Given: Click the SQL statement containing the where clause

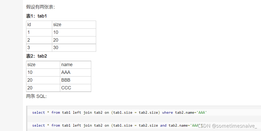Looking at the screenshot, I should (x=119, y=112).
